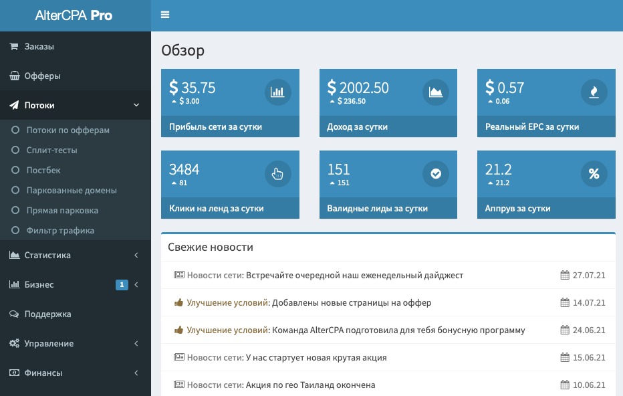The width and height of the screenshot is (623, 396).
Task: Toggle the sidebar with hamburger menu icon
Action: 165,14
